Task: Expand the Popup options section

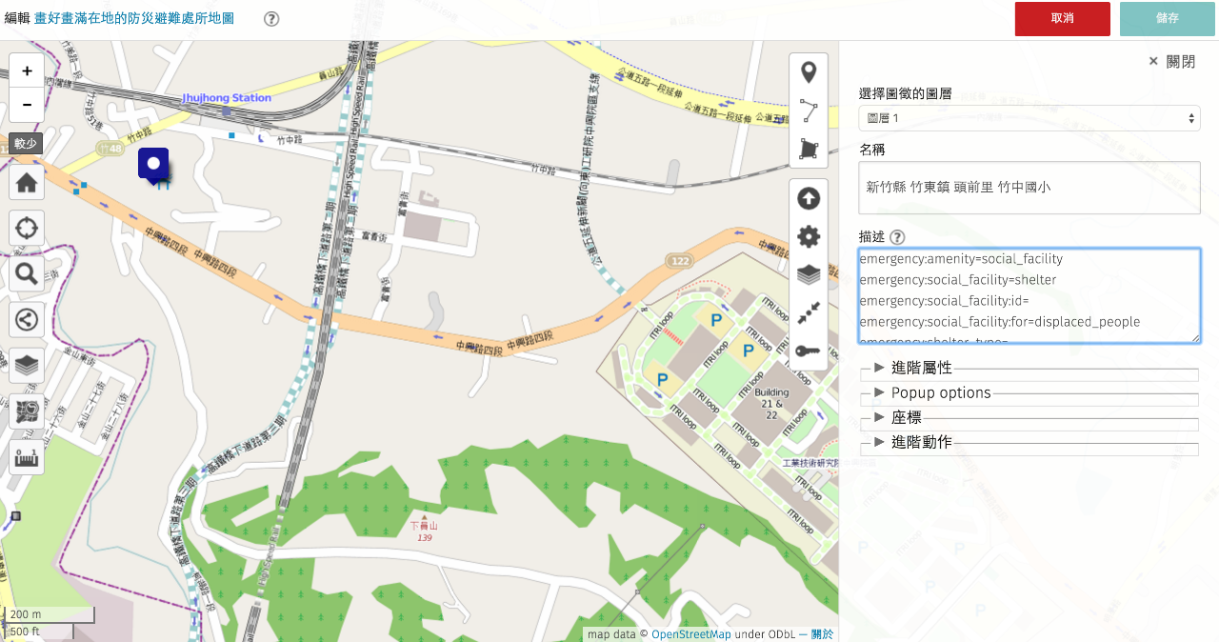Action: (x=940, y=392)
